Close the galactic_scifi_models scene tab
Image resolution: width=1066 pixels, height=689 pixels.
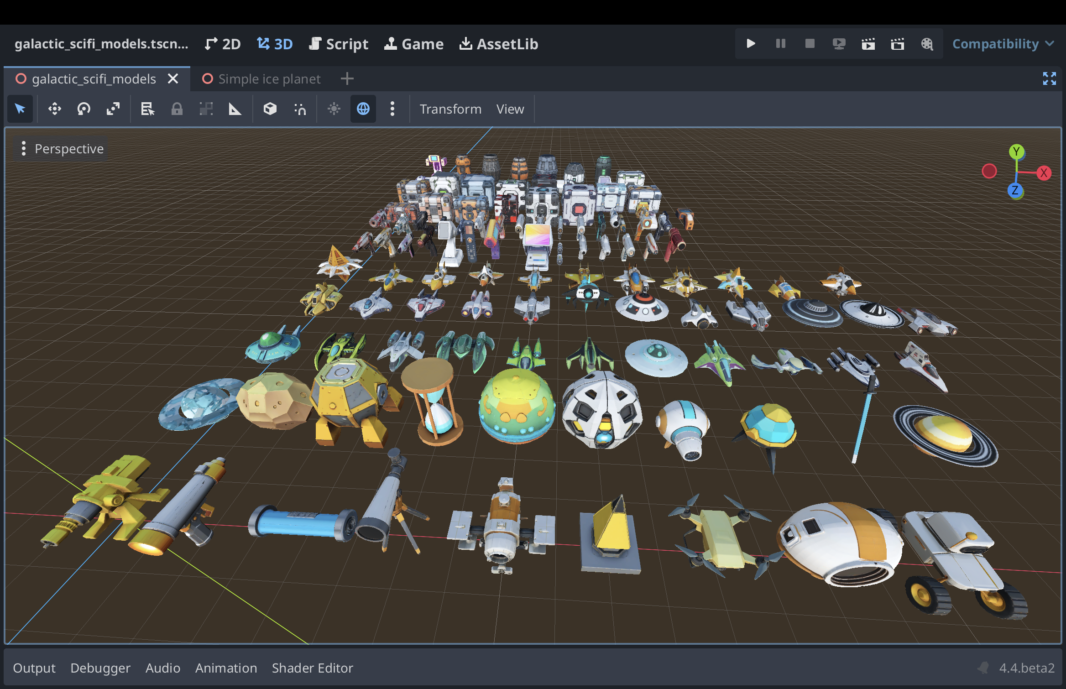click(x=173, y=79)
